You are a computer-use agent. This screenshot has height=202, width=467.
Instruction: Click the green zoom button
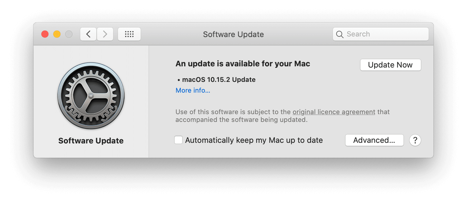[69, 34]
